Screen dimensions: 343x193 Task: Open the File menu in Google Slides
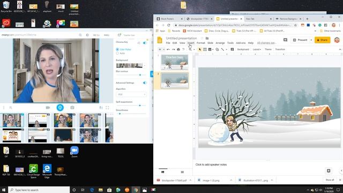[x=168, y=43]
